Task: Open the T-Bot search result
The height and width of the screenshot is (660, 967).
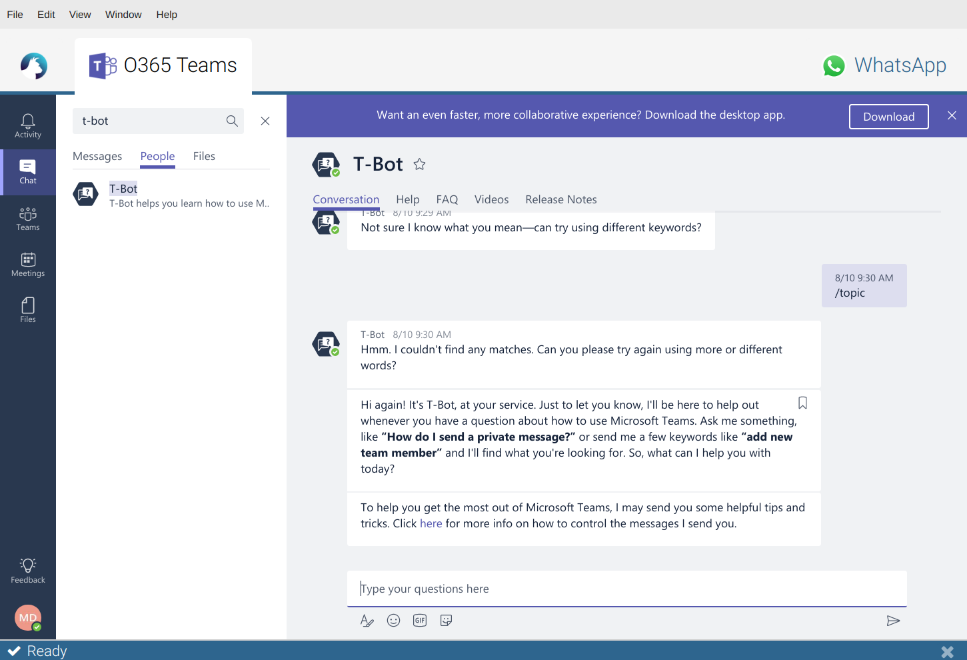Action: point(171,195)
